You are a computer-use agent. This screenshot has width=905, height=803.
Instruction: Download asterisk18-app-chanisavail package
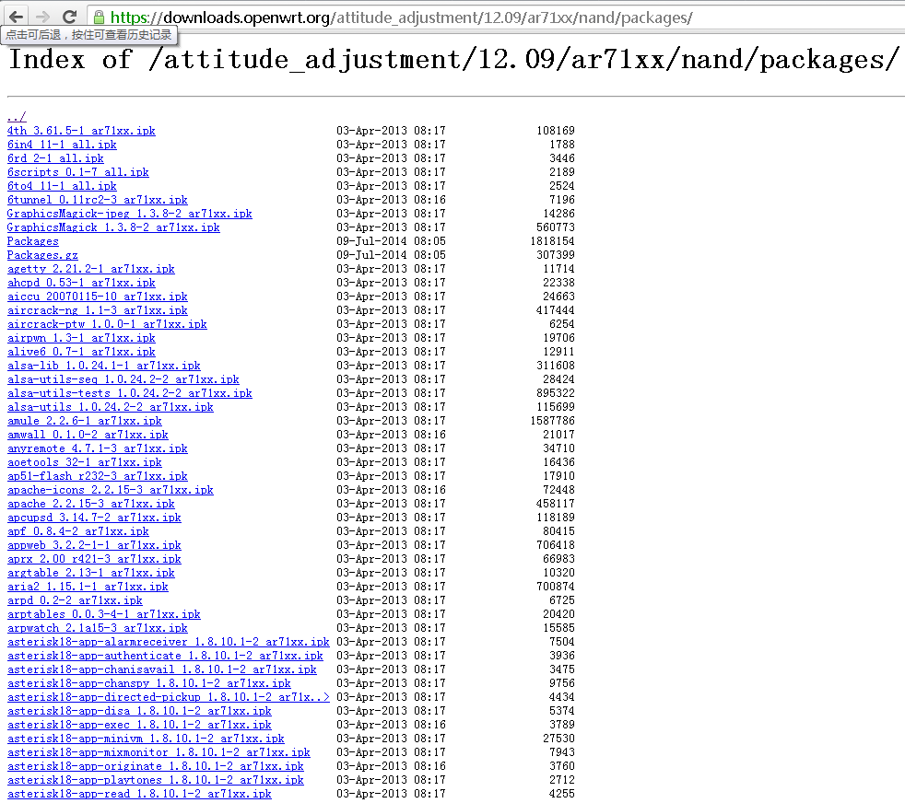[162, 670]
